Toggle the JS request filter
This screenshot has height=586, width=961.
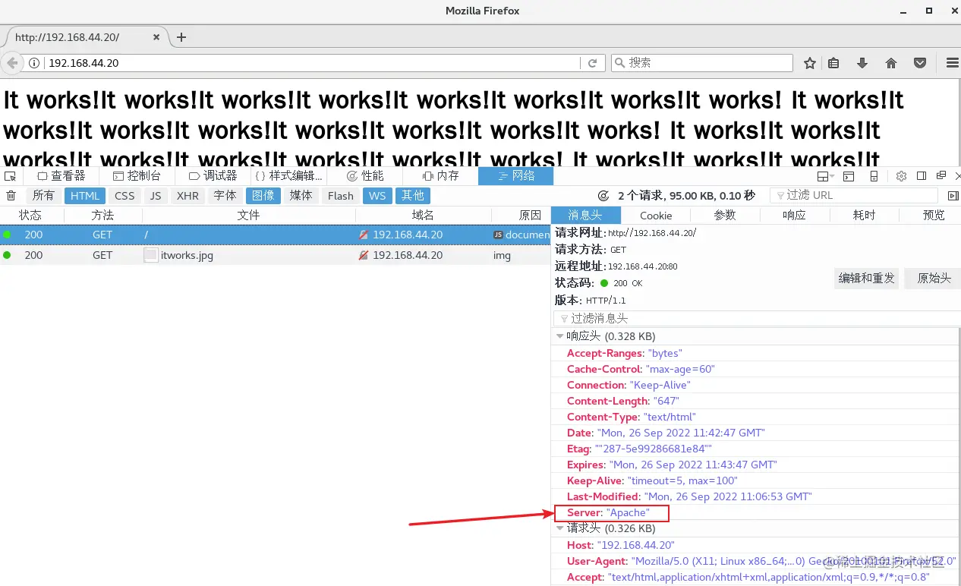(x=156, y=196)
